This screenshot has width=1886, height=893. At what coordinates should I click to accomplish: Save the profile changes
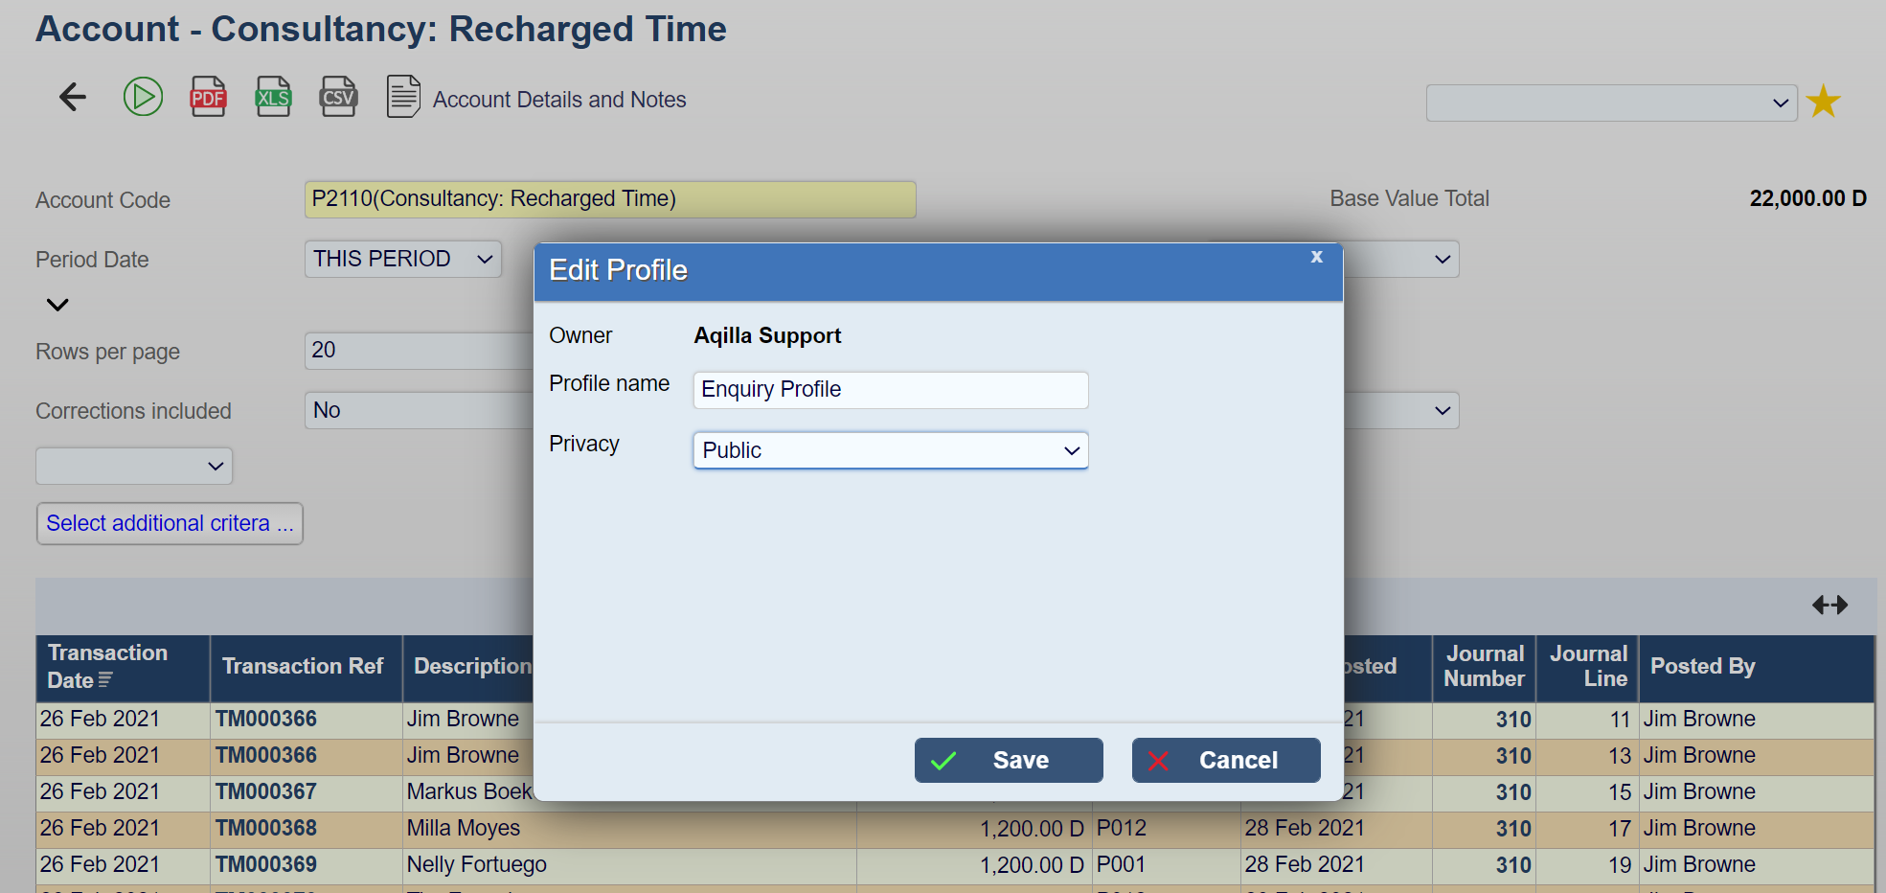click(x=1008, y=760)
